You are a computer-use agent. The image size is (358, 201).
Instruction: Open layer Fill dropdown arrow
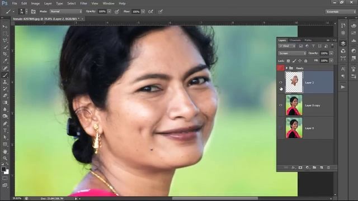[x=331, y=61]
